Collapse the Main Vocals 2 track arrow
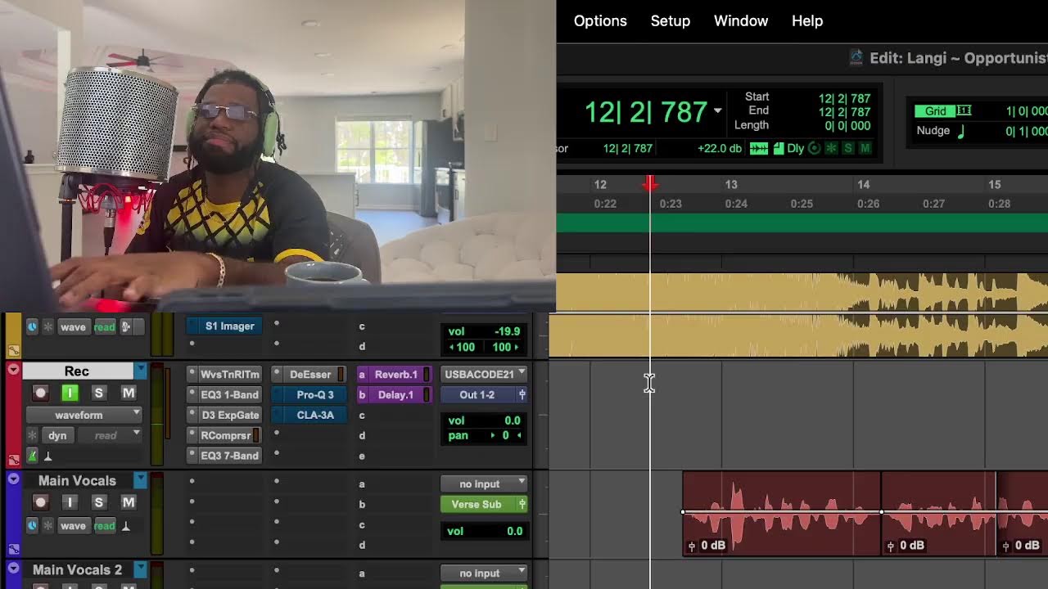The width and height of the screenshot is (1048, 589). [13, 568]
